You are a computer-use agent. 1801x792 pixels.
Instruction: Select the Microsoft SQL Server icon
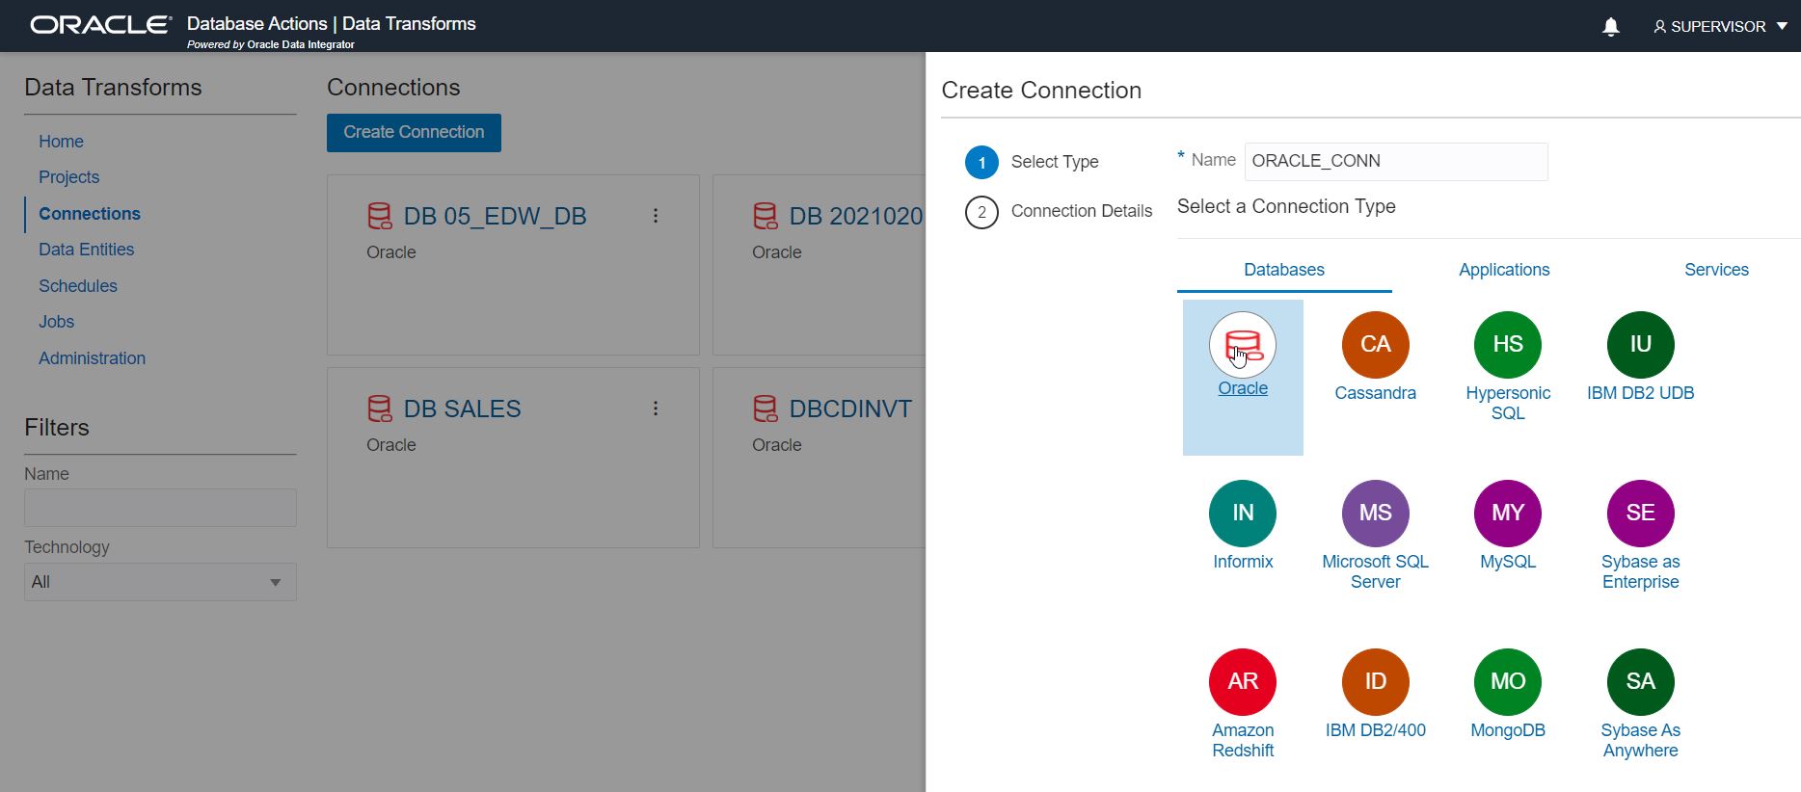click(x=1376, y=514)
